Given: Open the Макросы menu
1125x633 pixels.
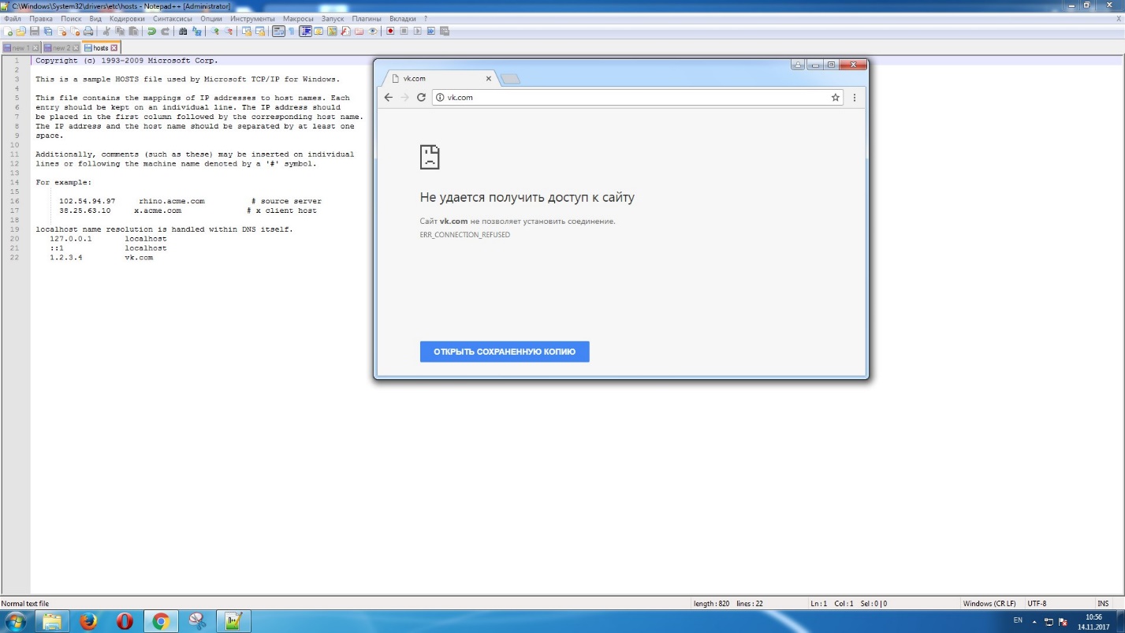Looking at the screenshot, I should [x=298, y=18].
